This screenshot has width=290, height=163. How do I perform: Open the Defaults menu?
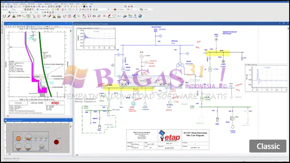click(x=23, y=4)
